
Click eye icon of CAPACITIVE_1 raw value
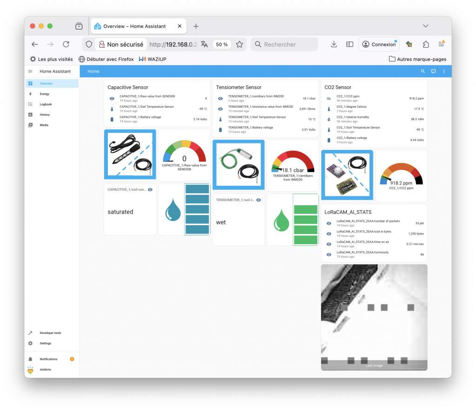(x=112, y=98)
